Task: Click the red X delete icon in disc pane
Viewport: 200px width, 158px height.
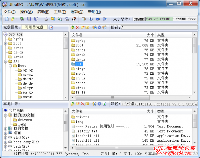Action: 78,27
